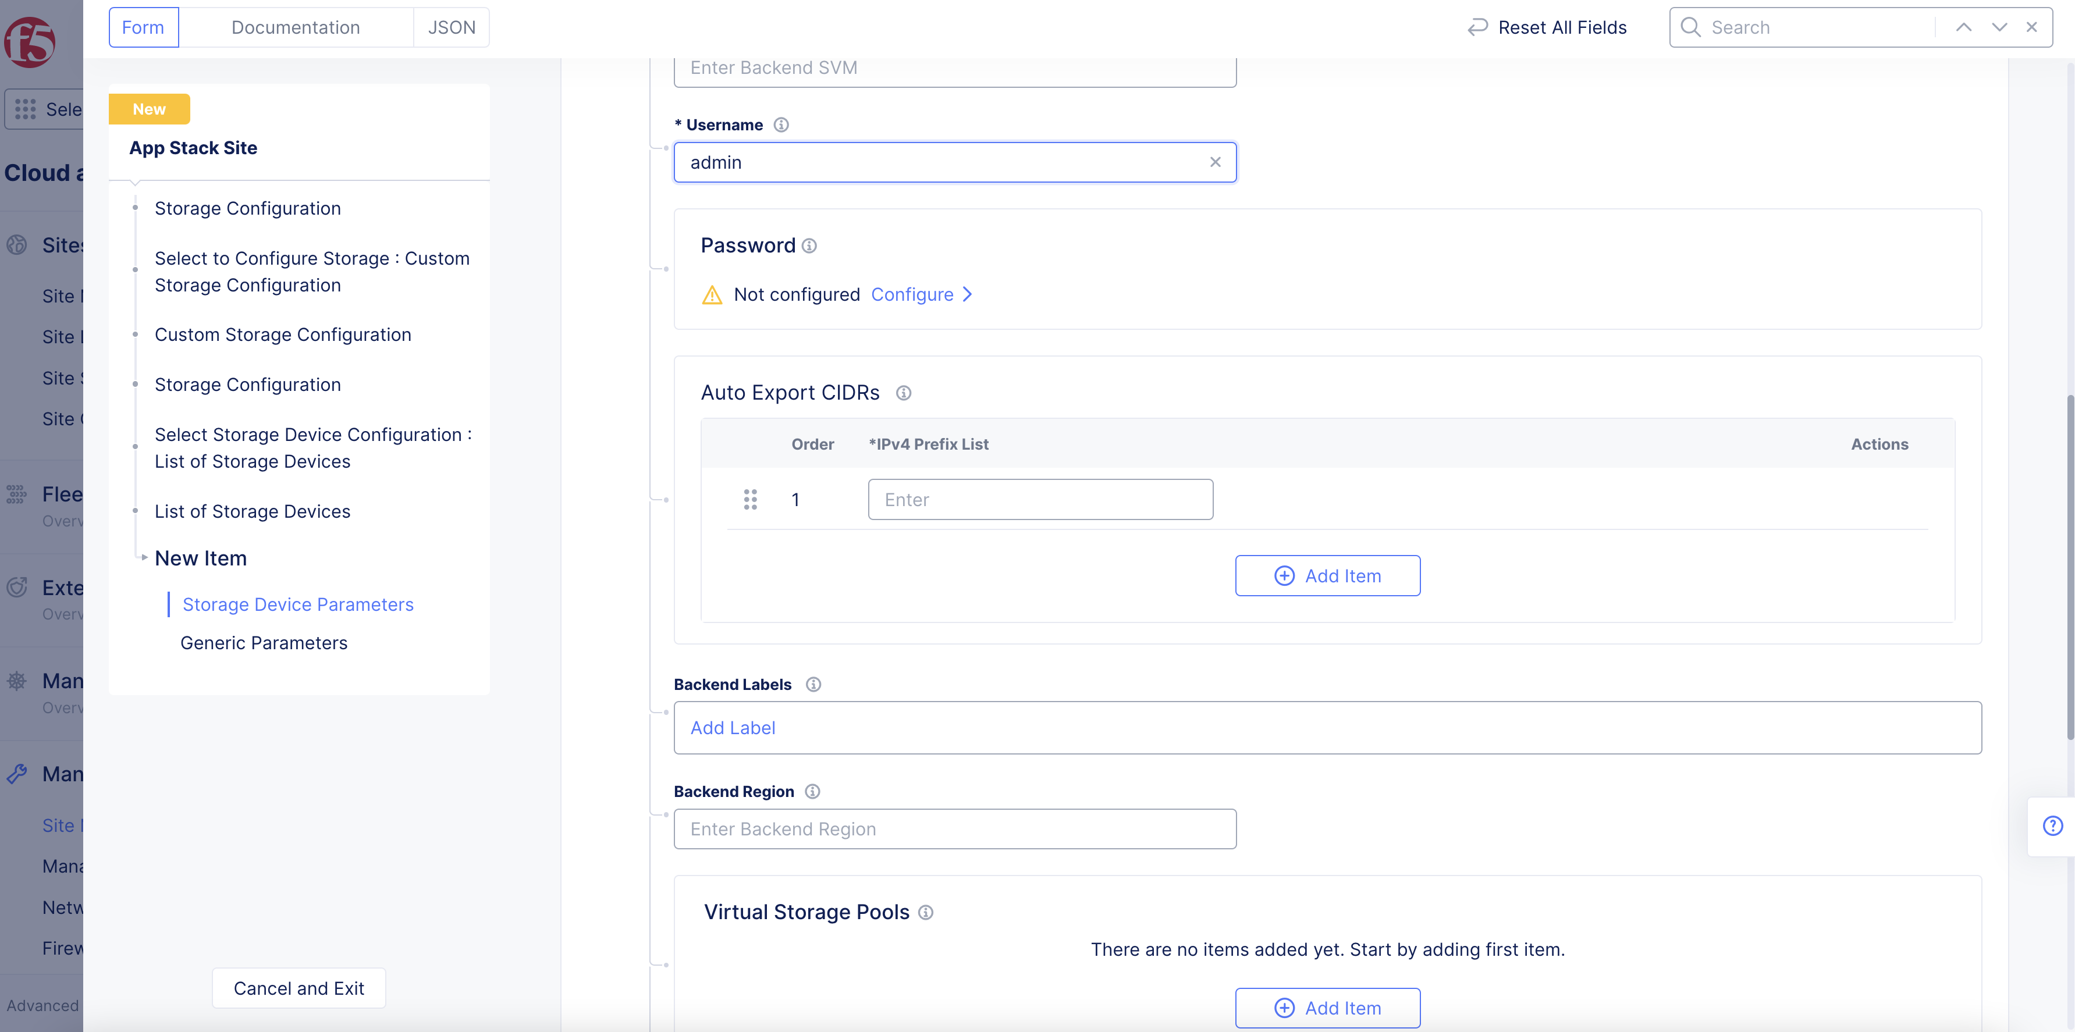Click the App Stack Site heading
The height and width of the screenshot is (1032, 2075).
193,148
